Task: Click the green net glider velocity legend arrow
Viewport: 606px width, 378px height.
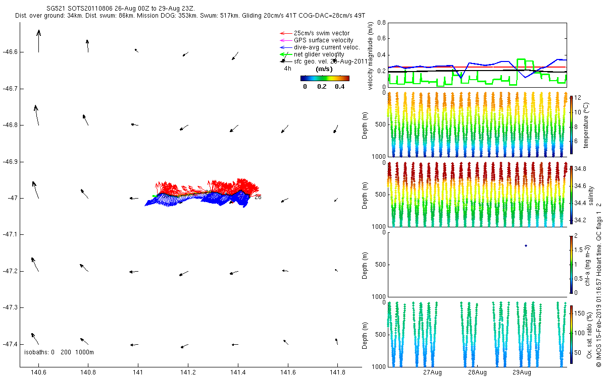Action: [x=286, y=54]
